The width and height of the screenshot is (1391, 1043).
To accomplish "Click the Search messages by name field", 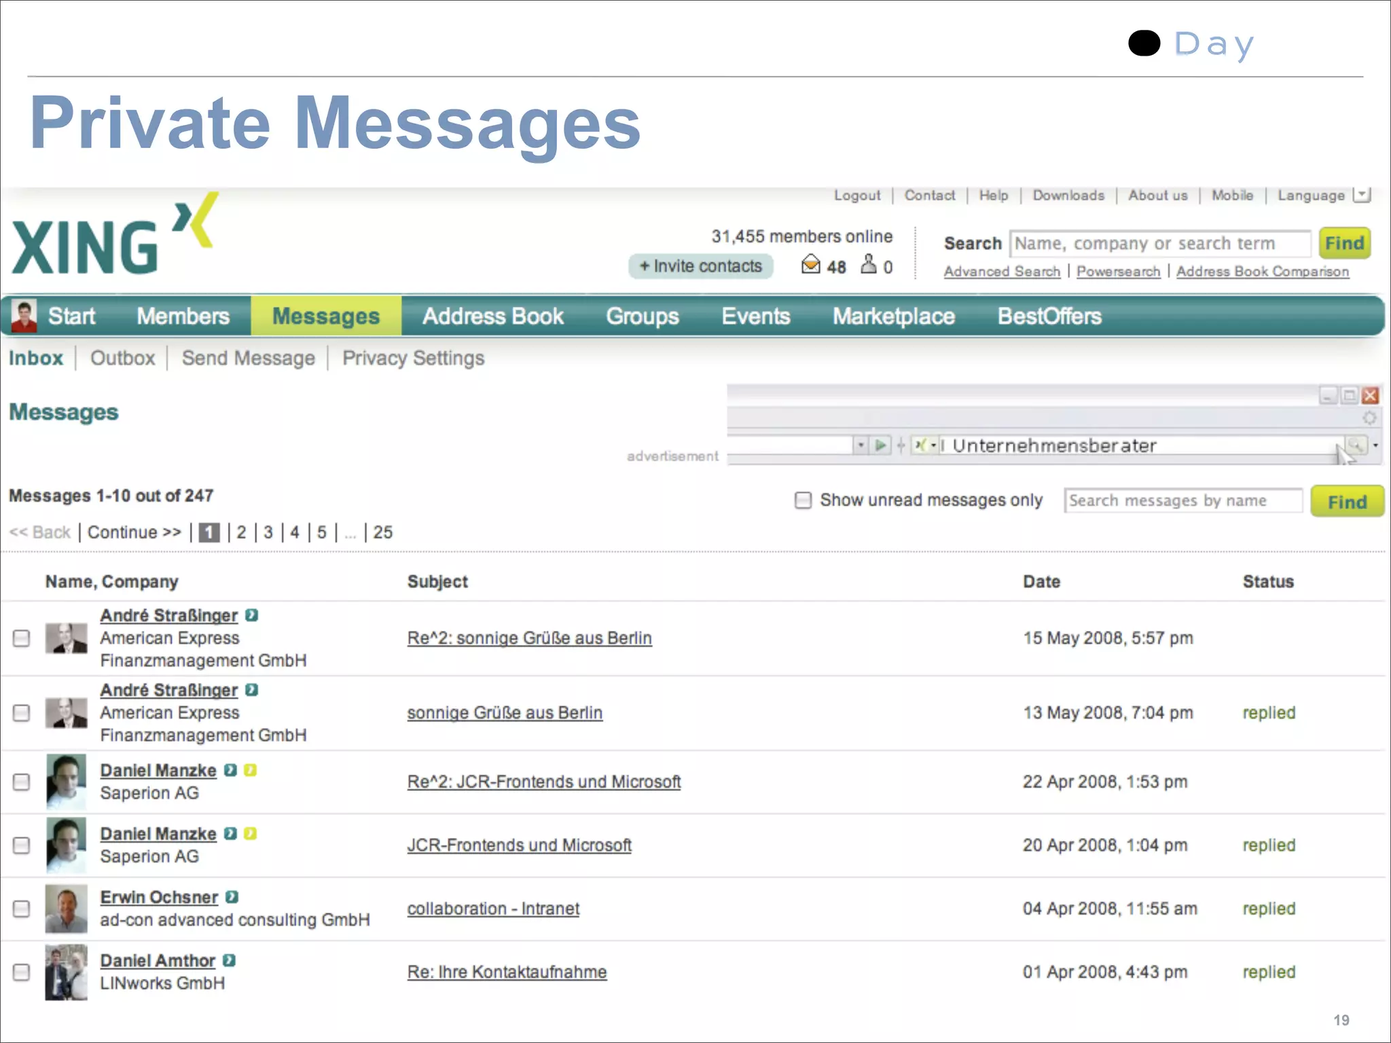I will pos(1182,501).
